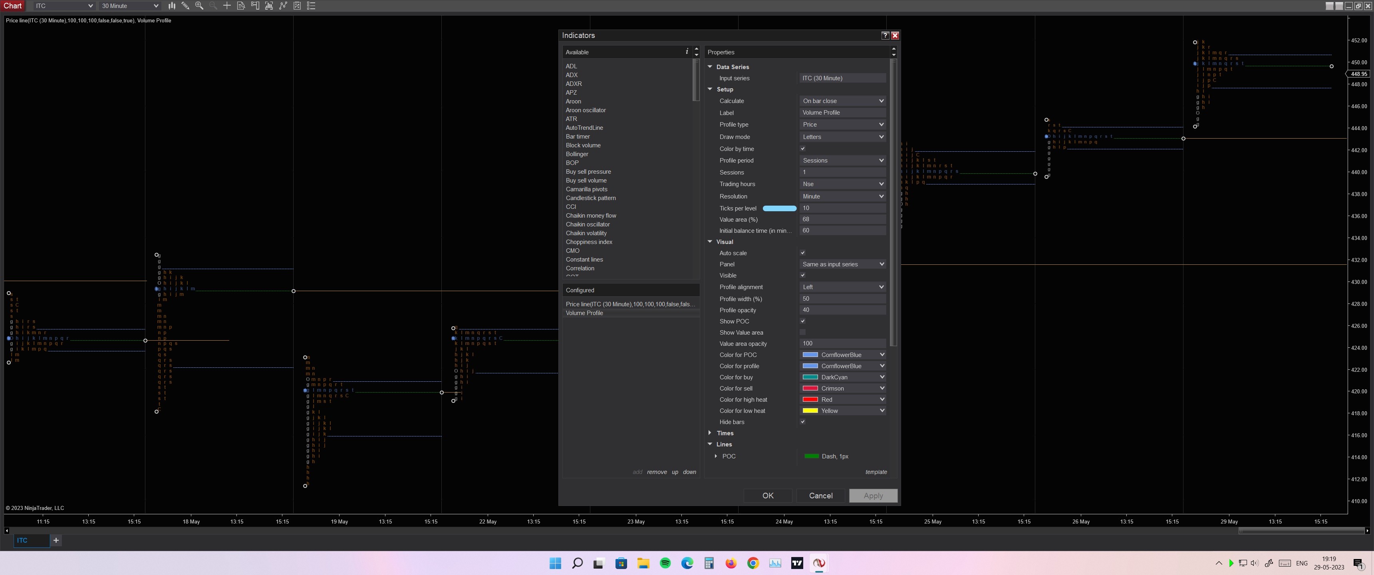Untick the Color by time checkbox
This screenshot has height=575, width=1374.
pos(802,149)
